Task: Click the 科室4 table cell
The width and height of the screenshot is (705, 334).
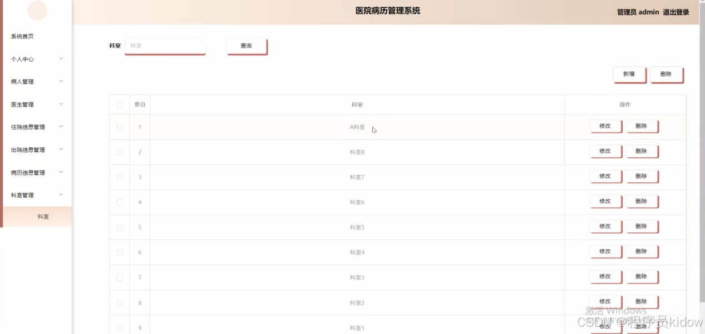Action: (357, 252)
